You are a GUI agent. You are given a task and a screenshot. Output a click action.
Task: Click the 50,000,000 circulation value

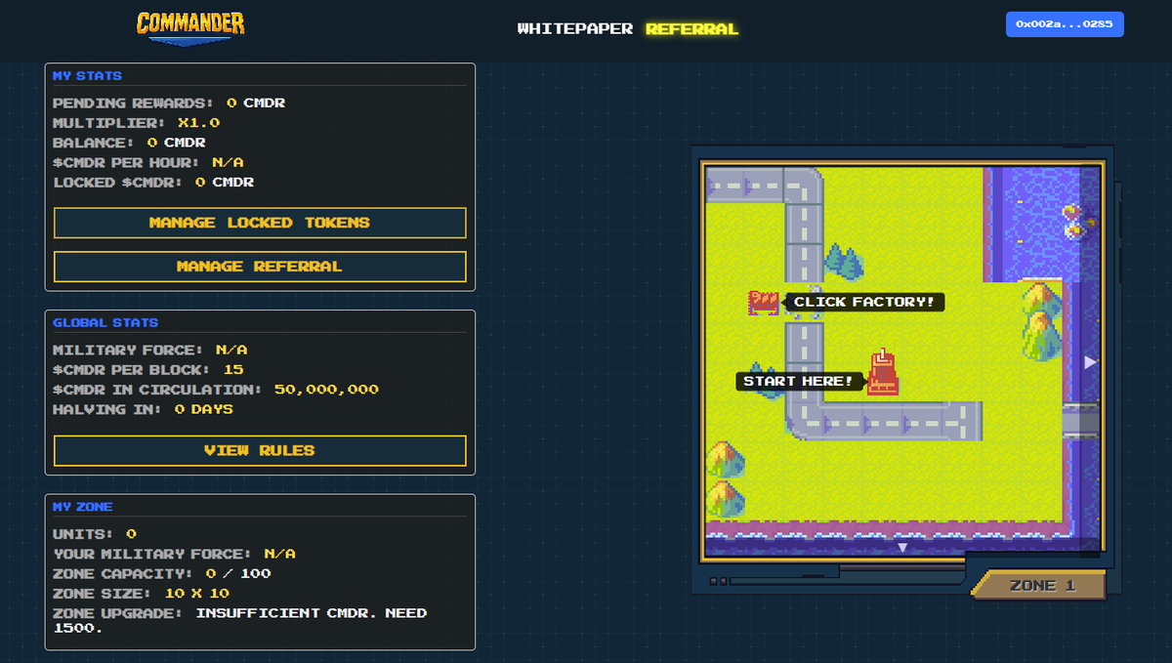[326, 390]
